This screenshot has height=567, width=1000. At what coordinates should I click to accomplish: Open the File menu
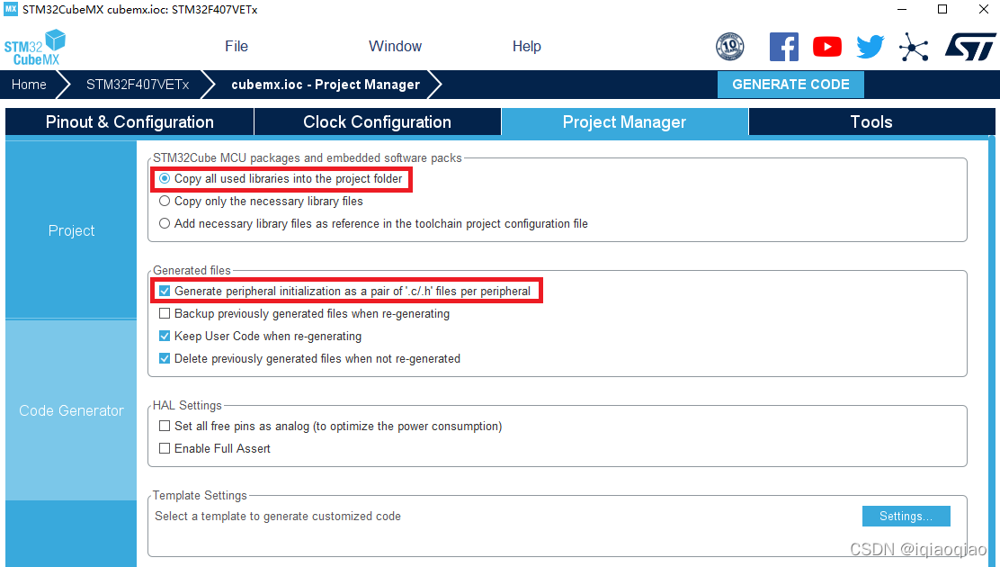point(237,46)
